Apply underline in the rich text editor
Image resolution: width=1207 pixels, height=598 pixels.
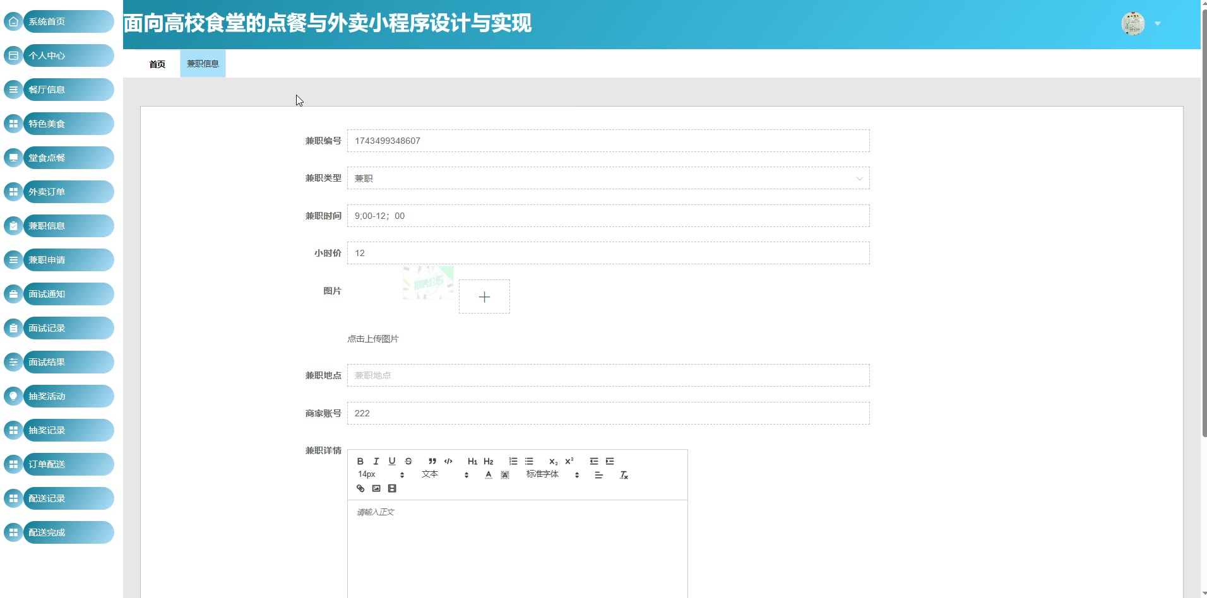coord(392,461)
